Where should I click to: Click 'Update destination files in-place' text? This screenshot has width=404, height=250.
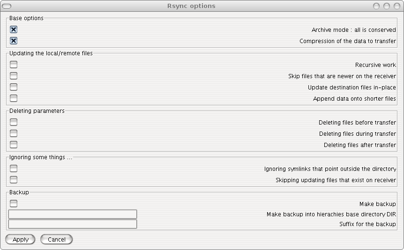352,88
